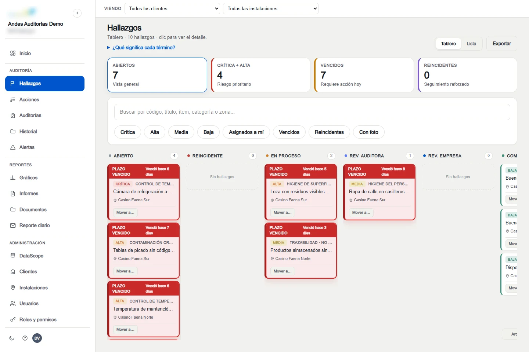Select the Crítica + Alta summary card
This screenshot has width=529, height=352.
(x=261, y=75)
